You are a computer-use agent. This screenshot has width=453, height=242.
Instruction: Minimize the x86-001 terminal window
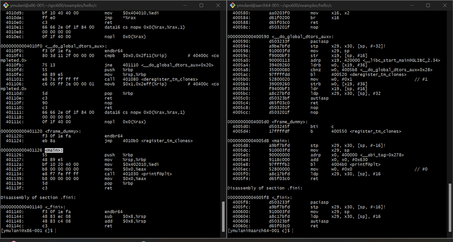click(x=184, y=5)
